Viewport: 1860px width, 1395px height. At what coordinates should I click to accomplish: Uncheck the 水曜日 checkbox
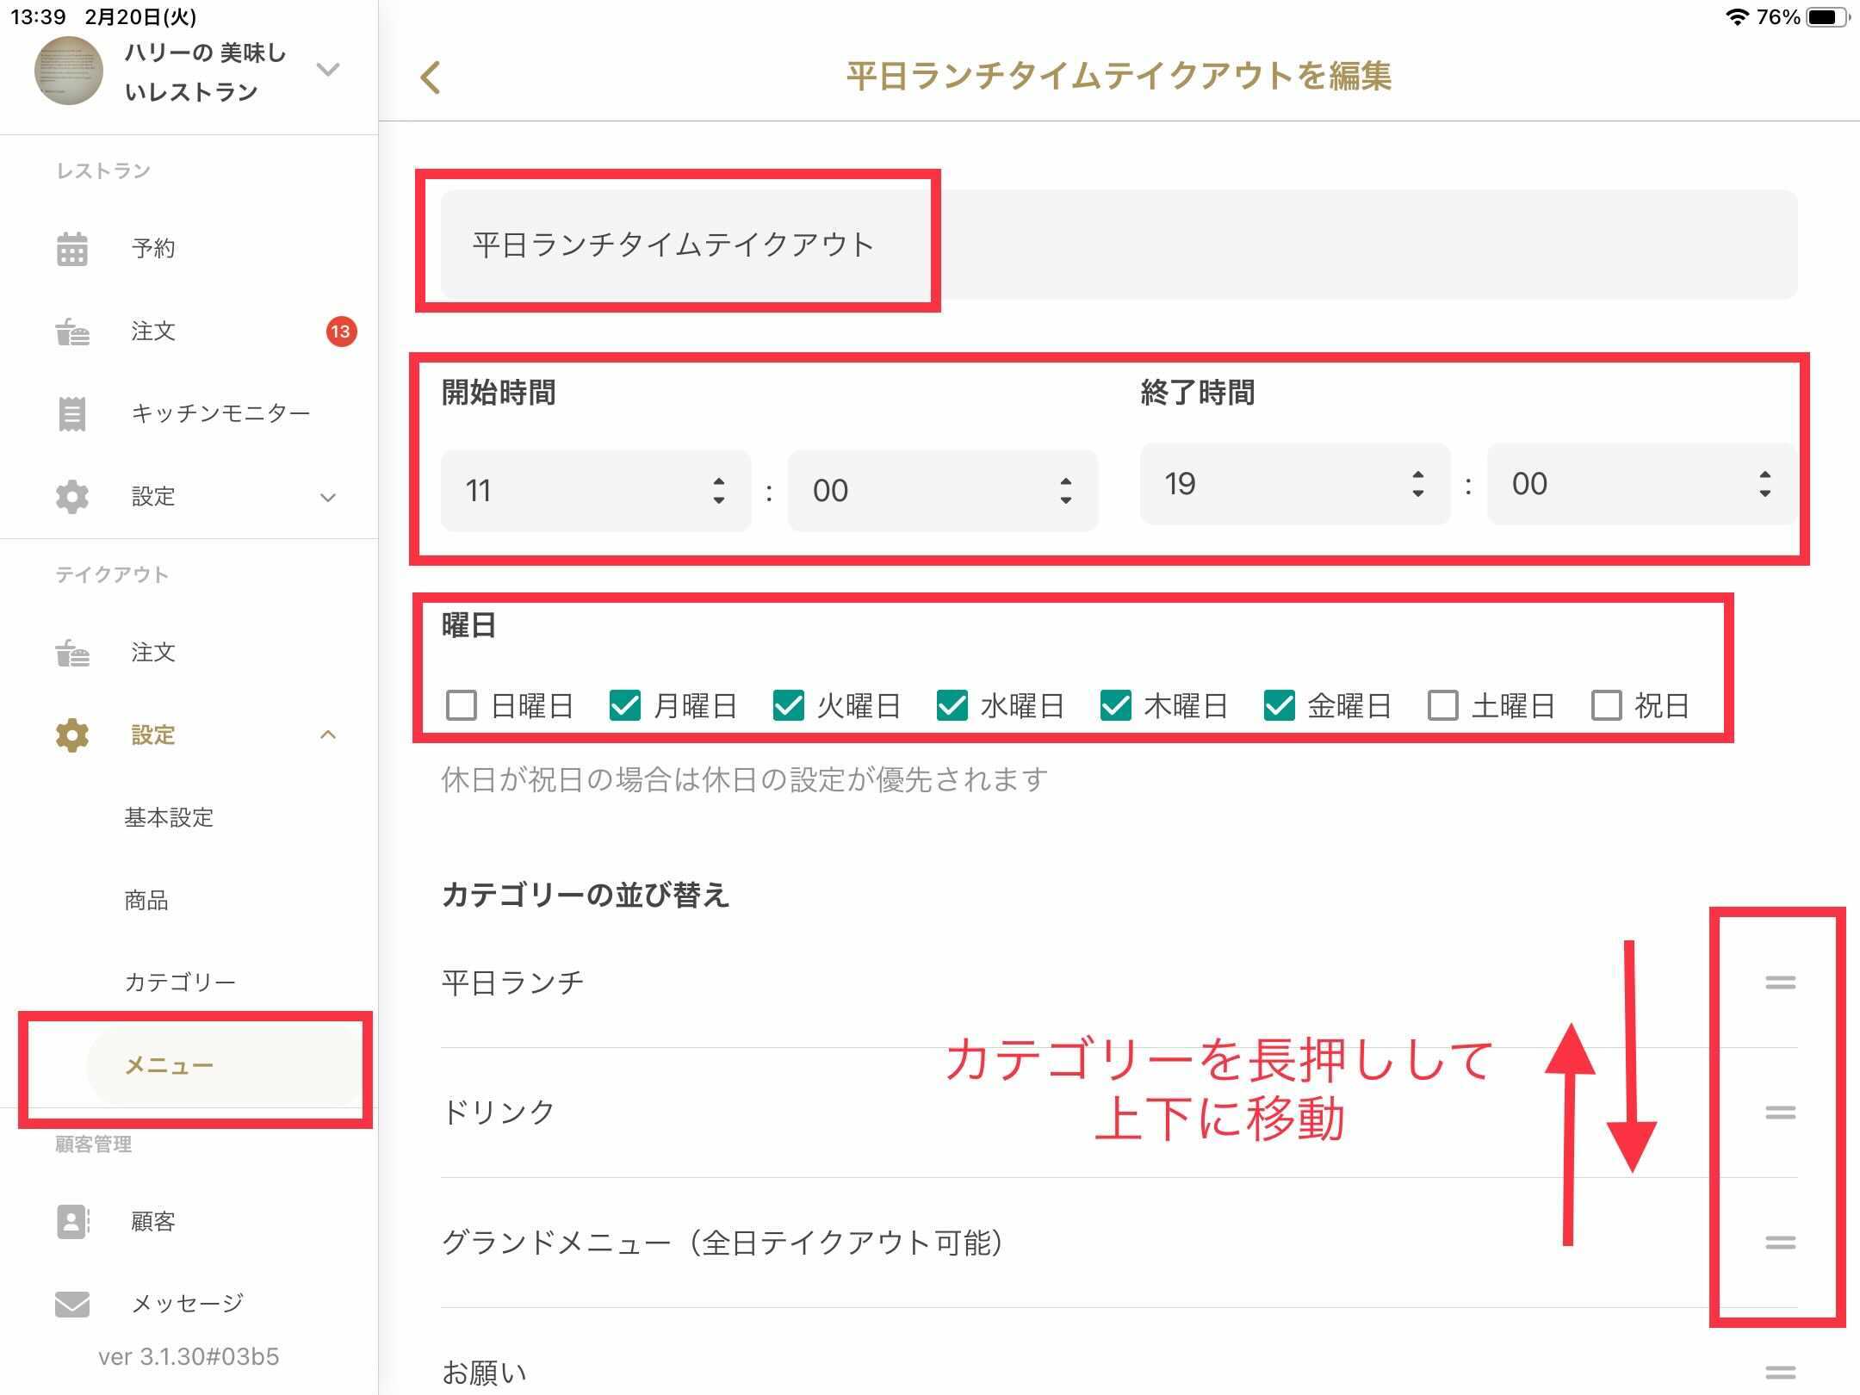tap(952, 705)
